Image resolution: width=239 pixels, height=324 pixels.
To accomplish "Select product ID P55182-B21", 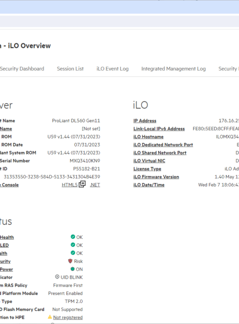I will tap(87, 169).
